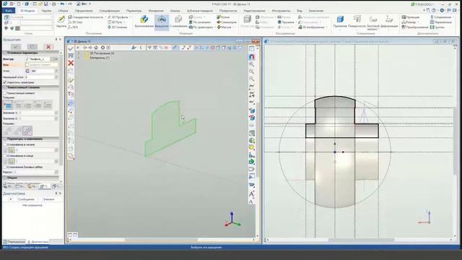Enable Сглаживание в конце checkbox

5,156
